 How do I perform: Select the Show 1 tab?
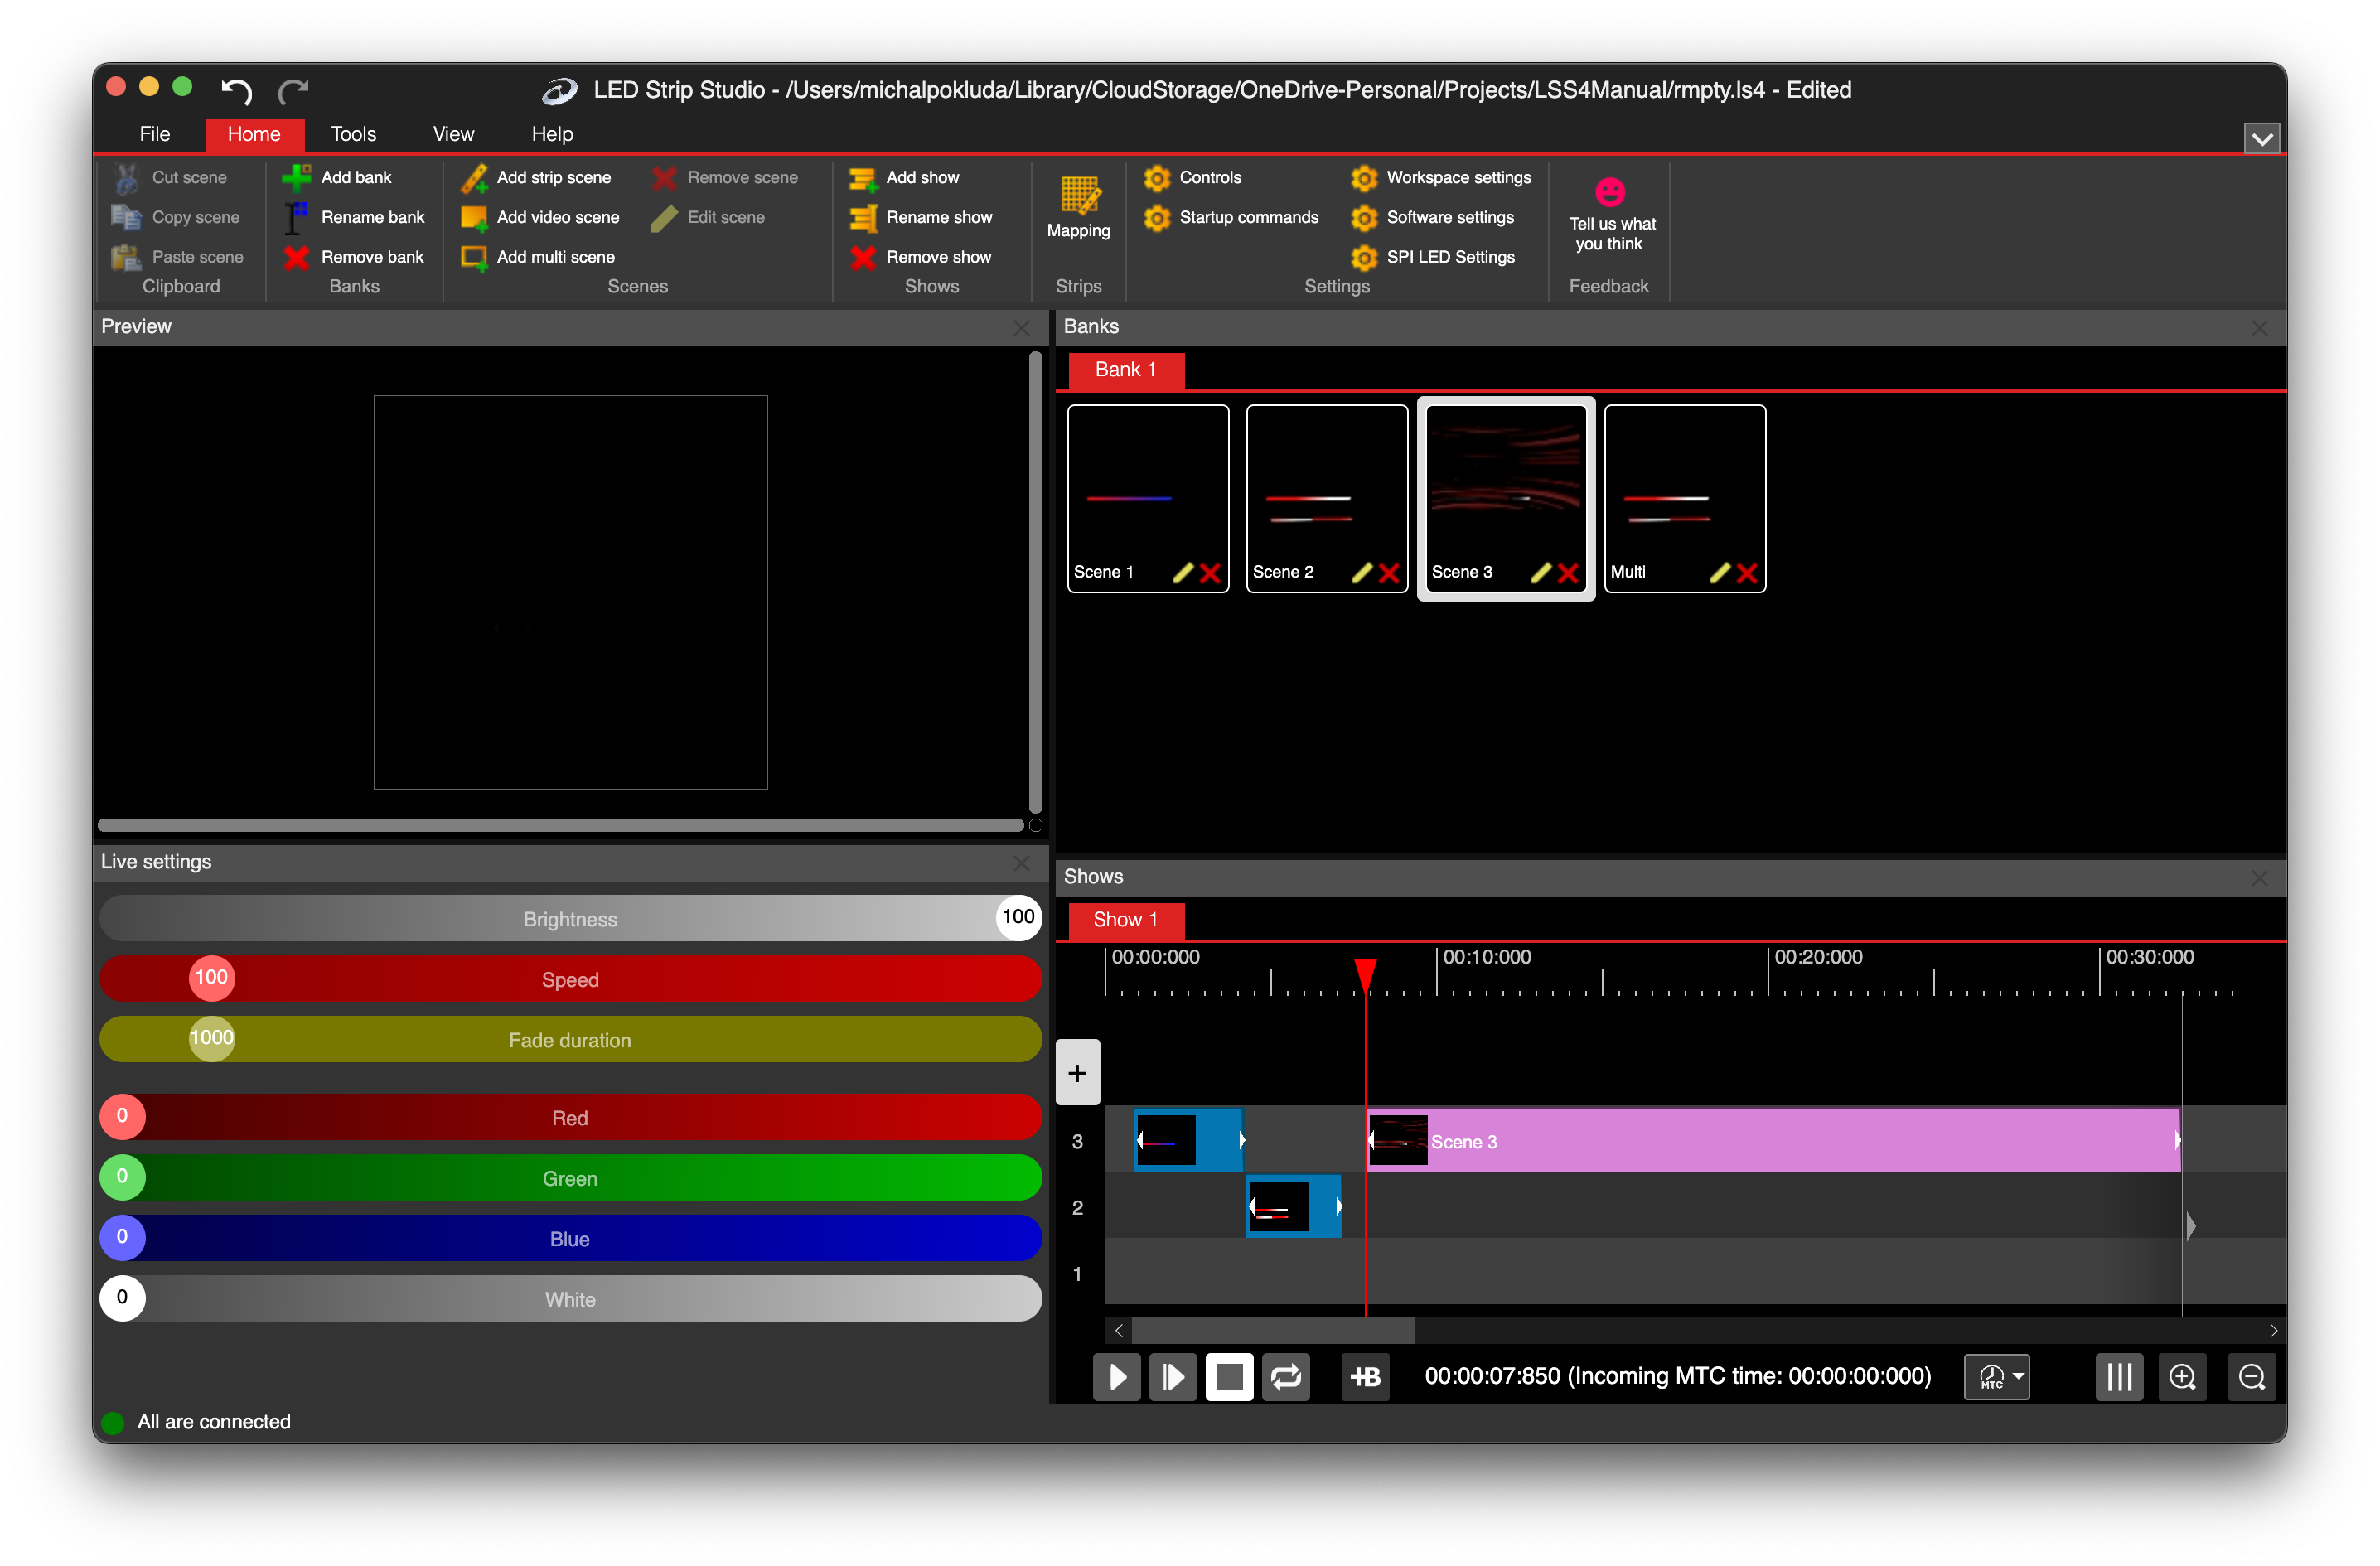coord(1127,920)
